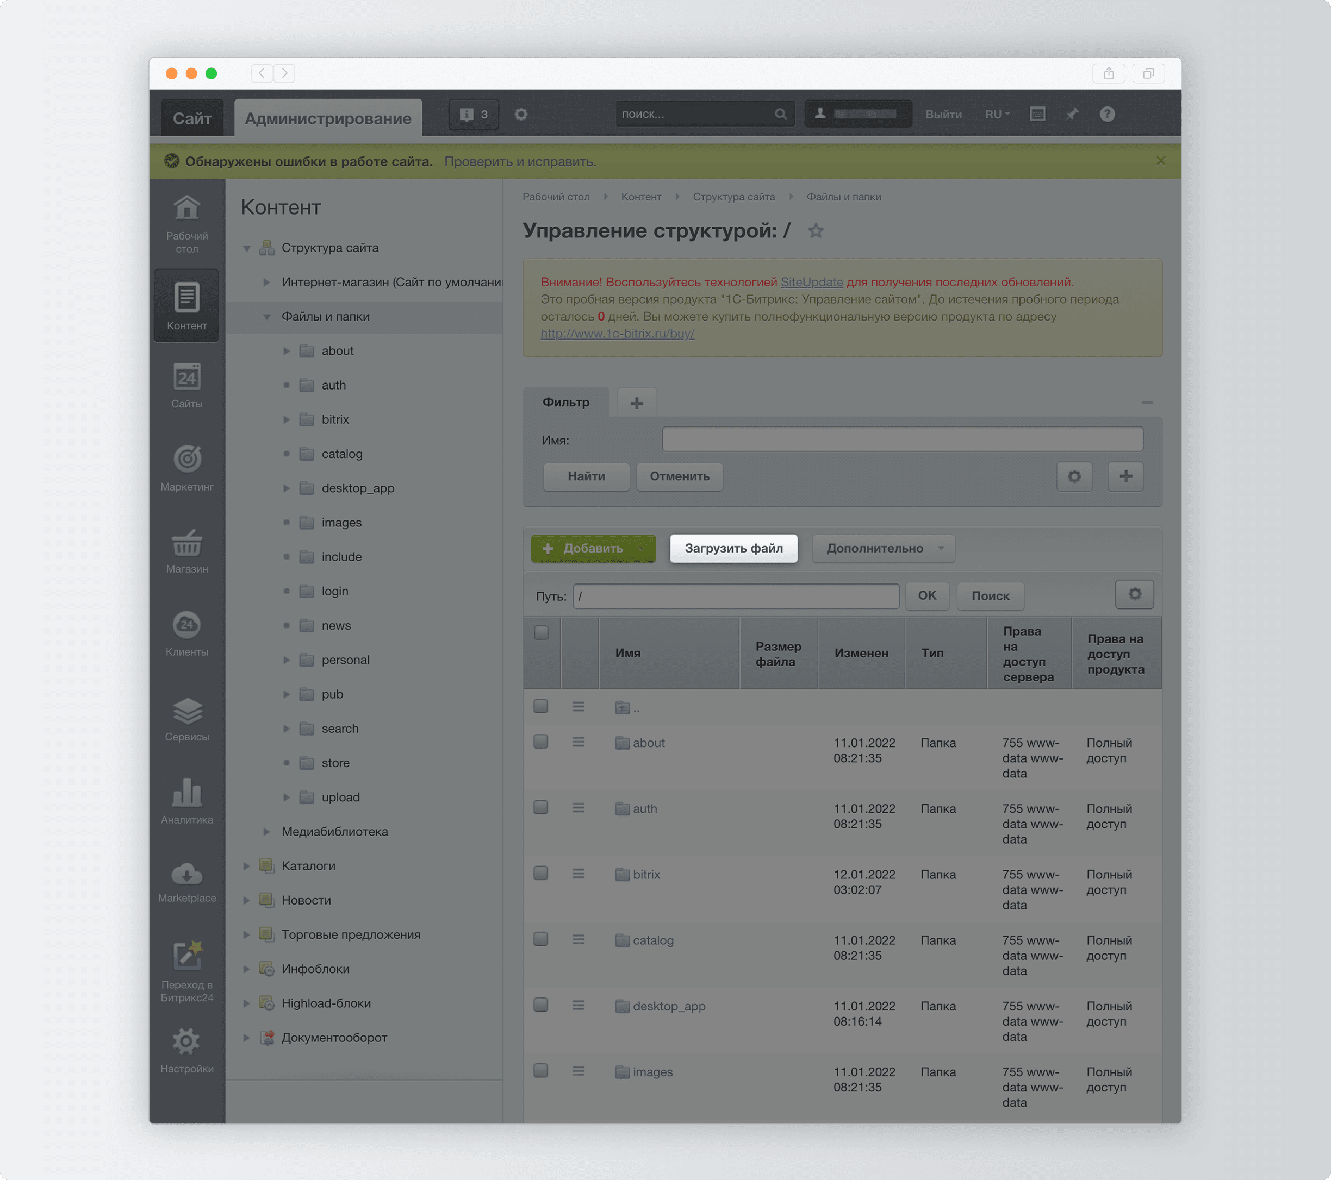This screenshot has height=1180, width=1331.
Task: Open the Дополнительно dropdown
Action: coord(884,548)
